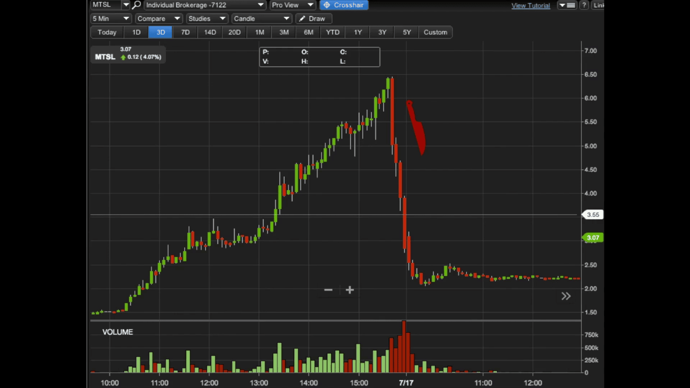The width and height of the screenshot is (690, 388).
Task: Click the Draw pencil tool
Action: [313, 19]
